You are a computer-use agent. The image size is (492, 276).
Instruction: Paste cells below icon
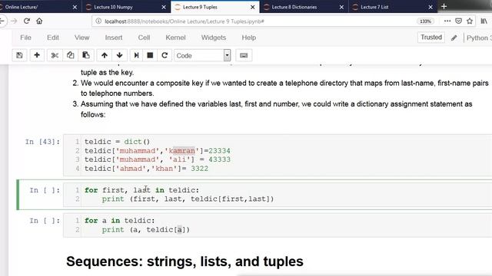85,55
